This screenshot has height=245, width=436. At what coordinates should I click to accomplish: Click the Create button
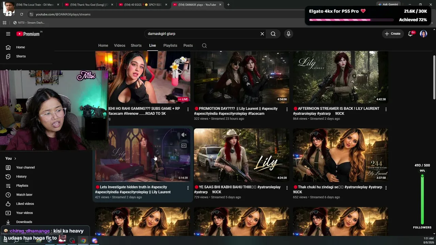[x=393, y=34]
